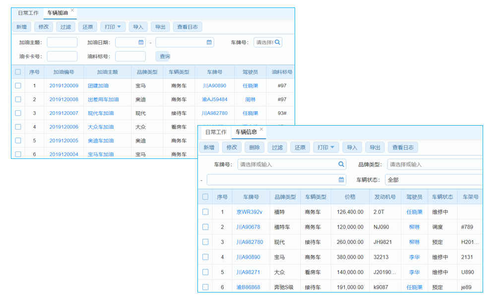The width and height of the screenshot is (496, 298).
Task: Toggle the select-all checkbox in the refueling table
Action: pos(18,72)
